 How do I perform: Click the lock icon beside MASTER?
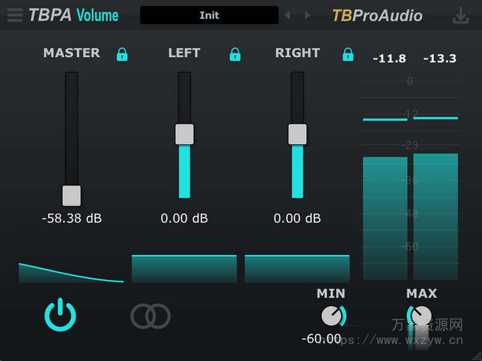(x=121, y=55)
